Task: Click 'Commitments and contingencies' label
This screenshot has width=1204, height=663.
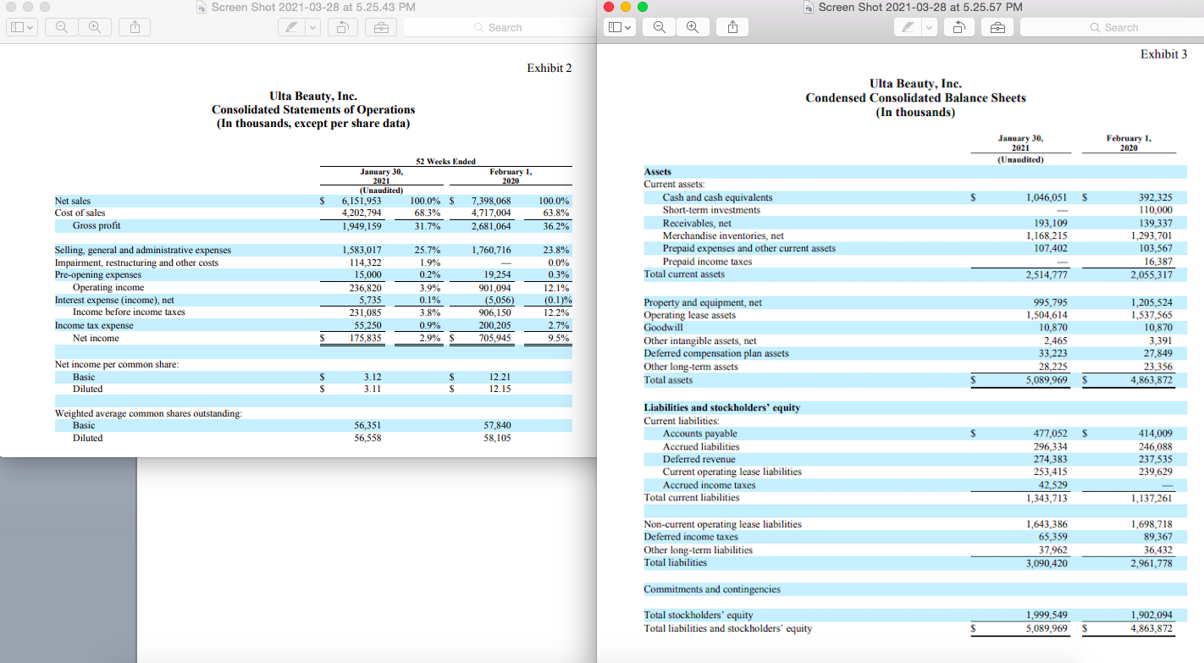Action: click(712, 588)
